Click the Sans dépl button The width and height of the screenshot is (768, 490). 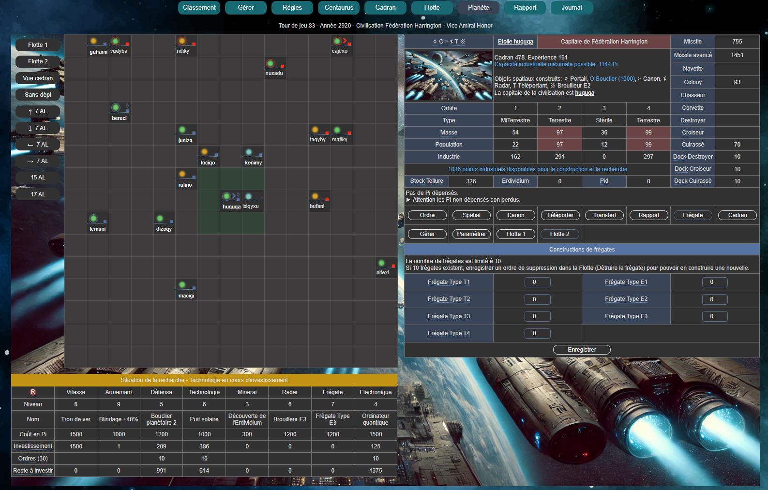tap(38, 94)
